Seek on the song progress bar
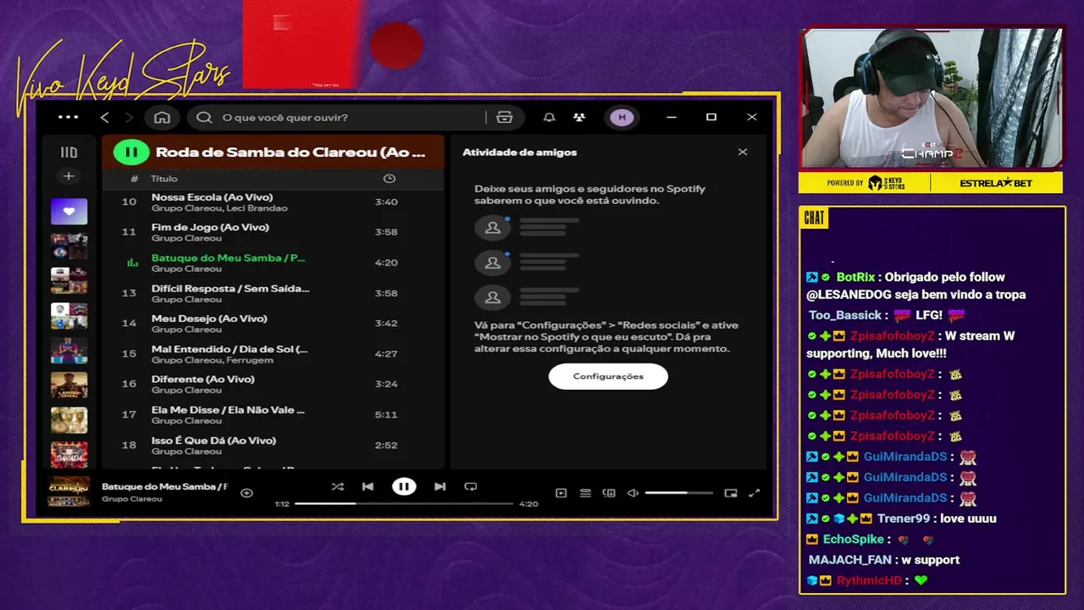The width and height of the screenshot is (1084, 610). [404, 503]
